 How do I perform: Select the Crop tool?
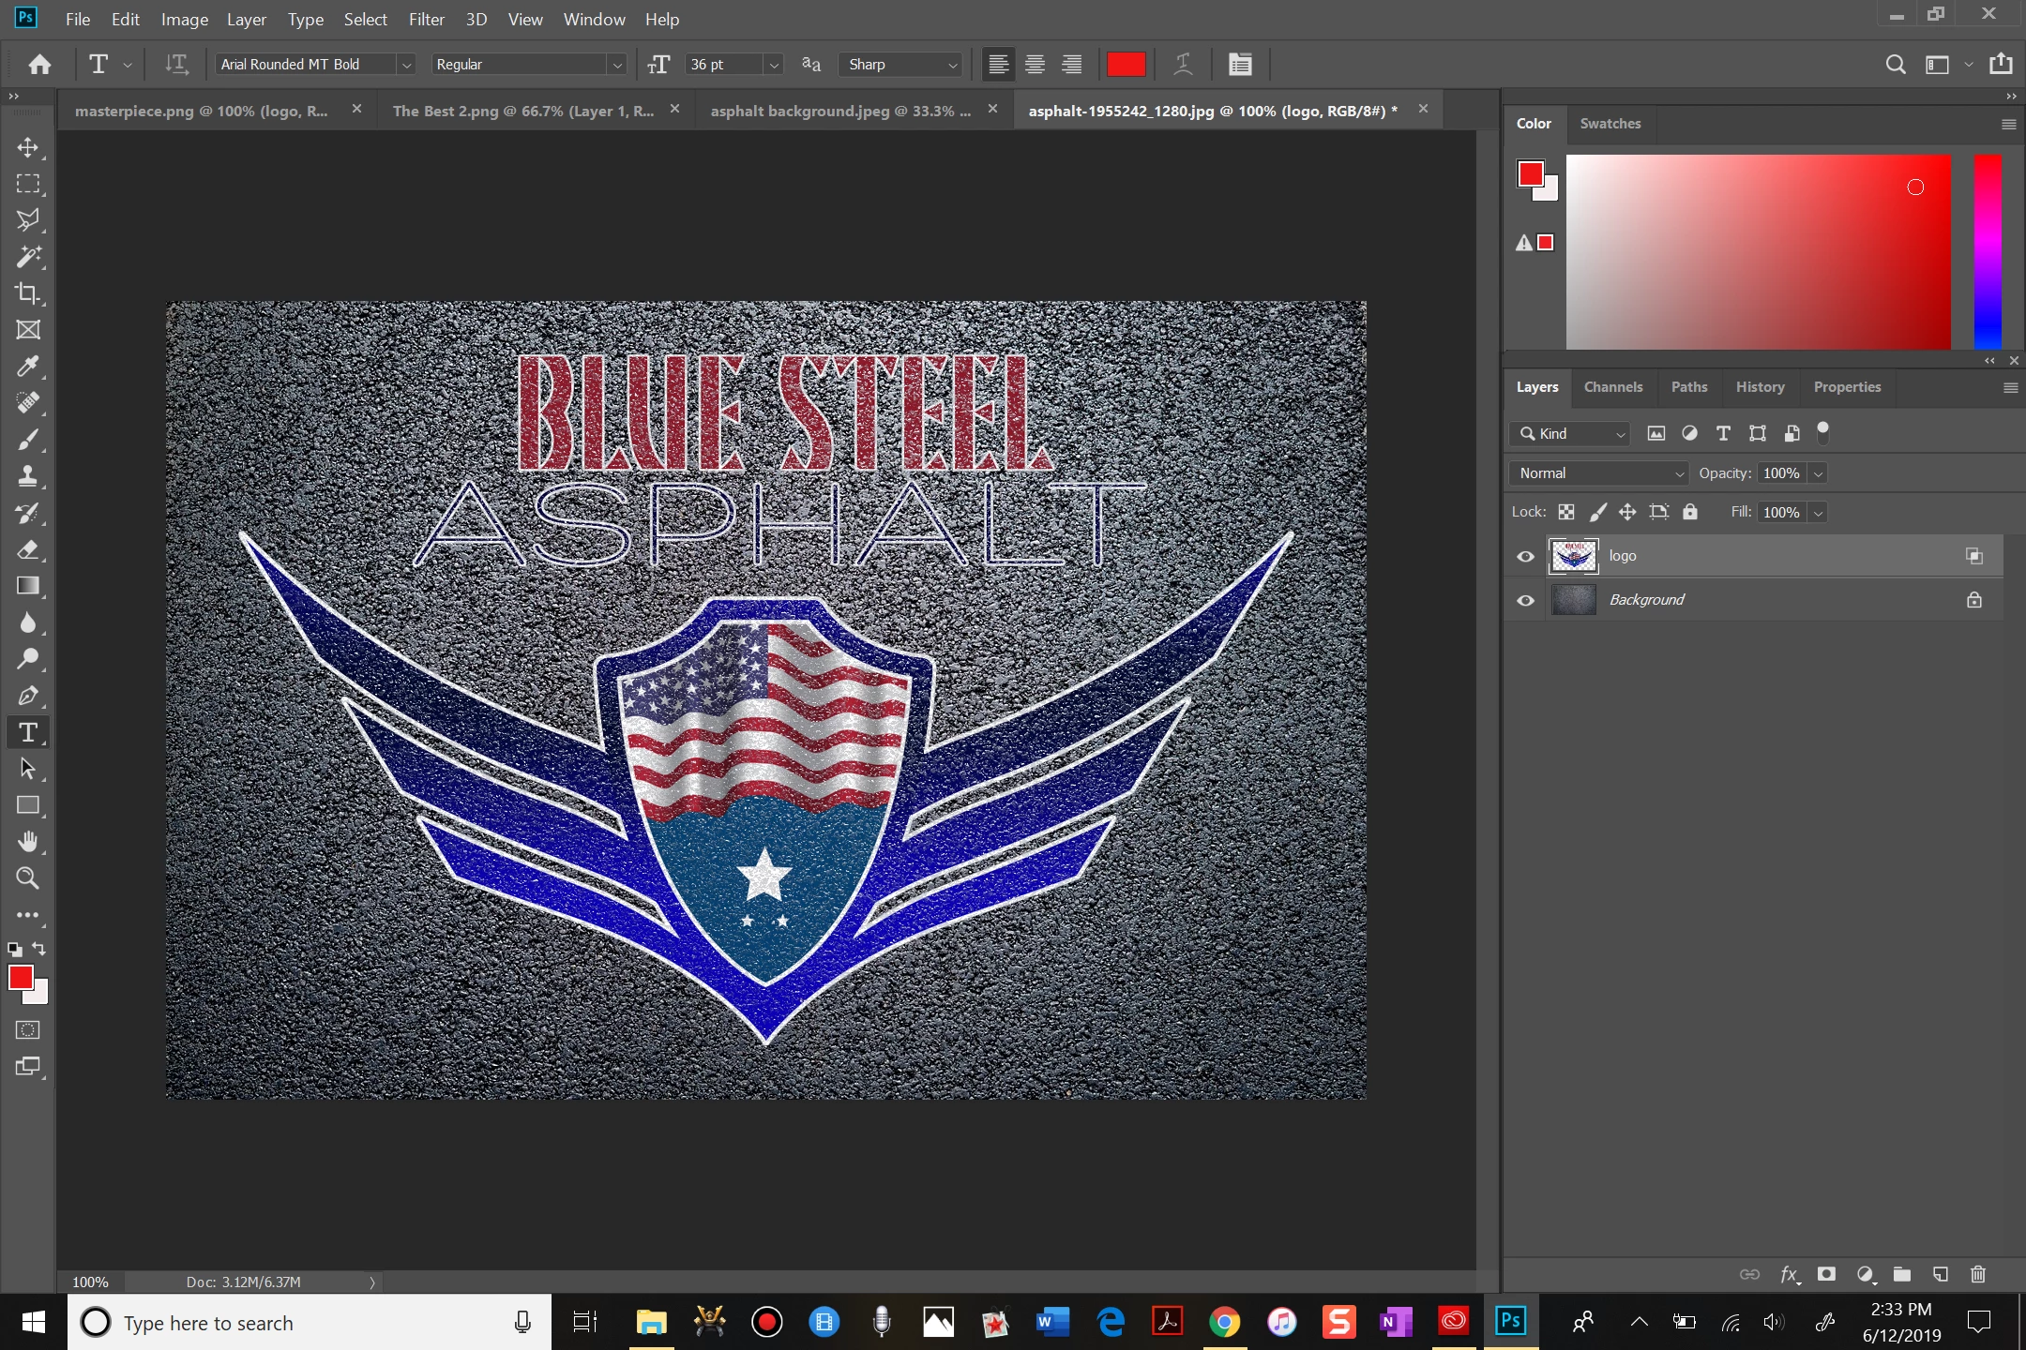click(28, 293)
